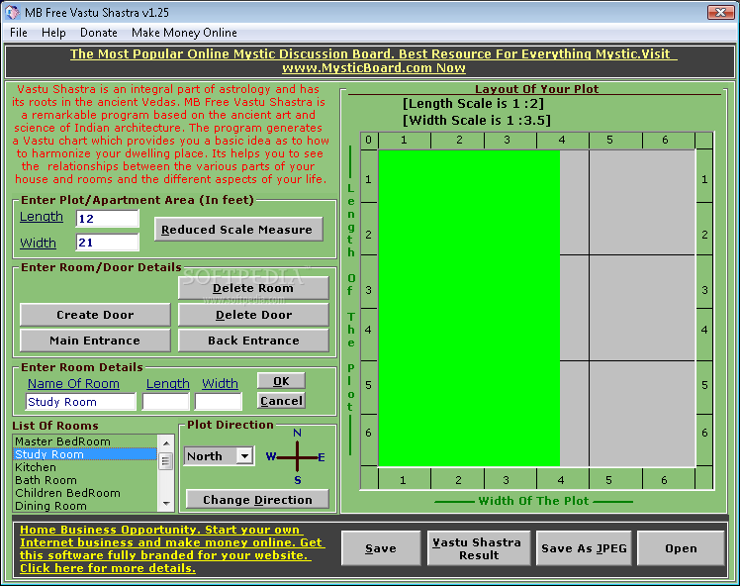Screen dimensions: 740x586
Task: Click the Reduced Scale Measure button
Action: tap(238, 230)
